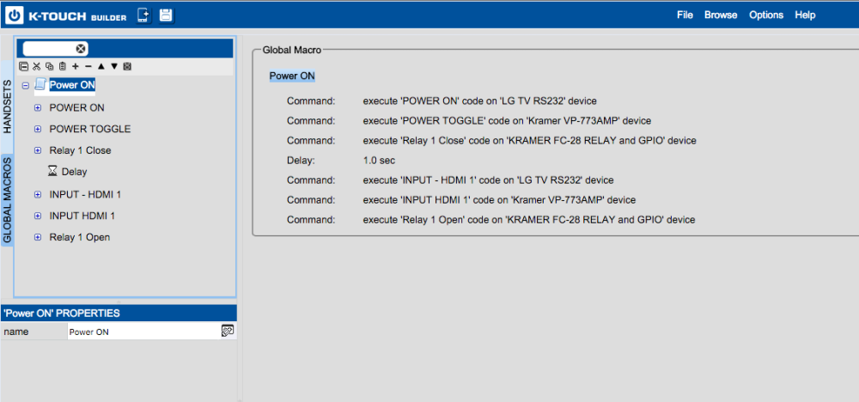Image resolution: width=859 pixels, height=402 pixels.
Task: Open the Options menu
Action: point(766,15)
